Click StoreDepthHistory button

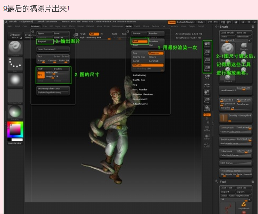53,88
